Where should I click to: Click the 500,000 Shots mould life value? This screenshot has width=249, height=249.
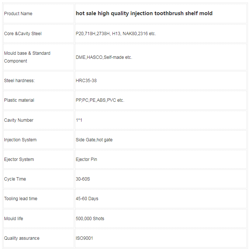click(90, 219)
